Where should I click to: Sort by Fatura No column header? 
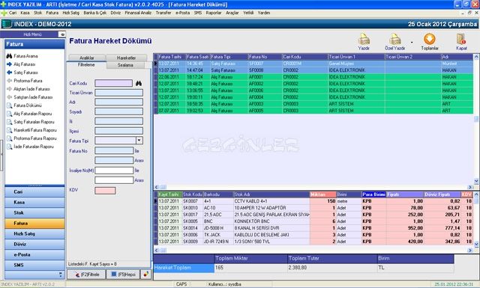point(265,57)
